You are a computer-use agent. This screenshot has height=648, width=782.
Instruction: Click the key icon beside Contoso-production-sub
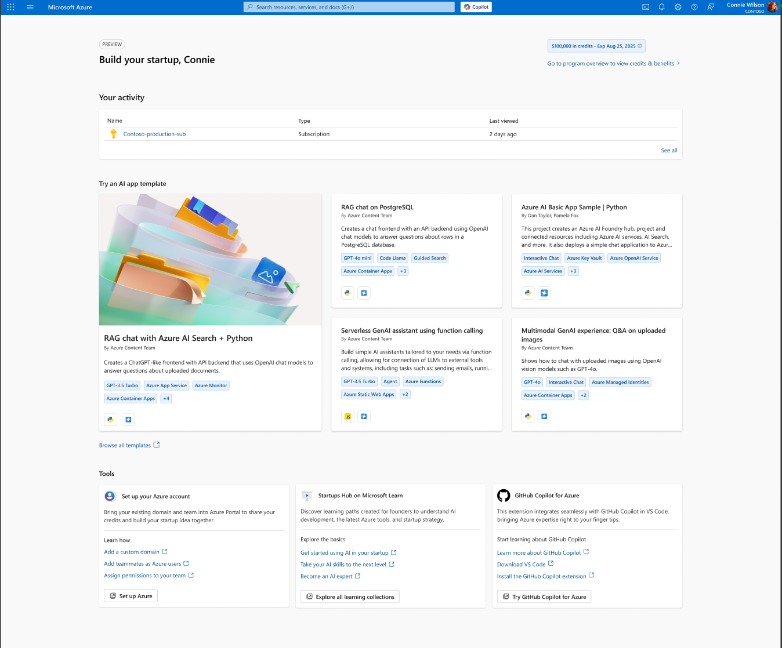click(x=114, y=134)
